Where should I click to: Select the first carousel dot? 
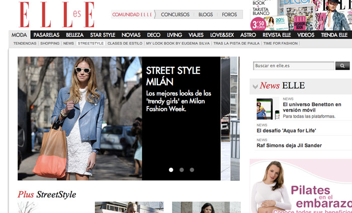click(171, 170)
